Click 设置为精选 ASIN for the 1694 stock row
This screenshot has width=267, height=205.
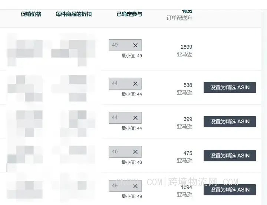[230, 190]
